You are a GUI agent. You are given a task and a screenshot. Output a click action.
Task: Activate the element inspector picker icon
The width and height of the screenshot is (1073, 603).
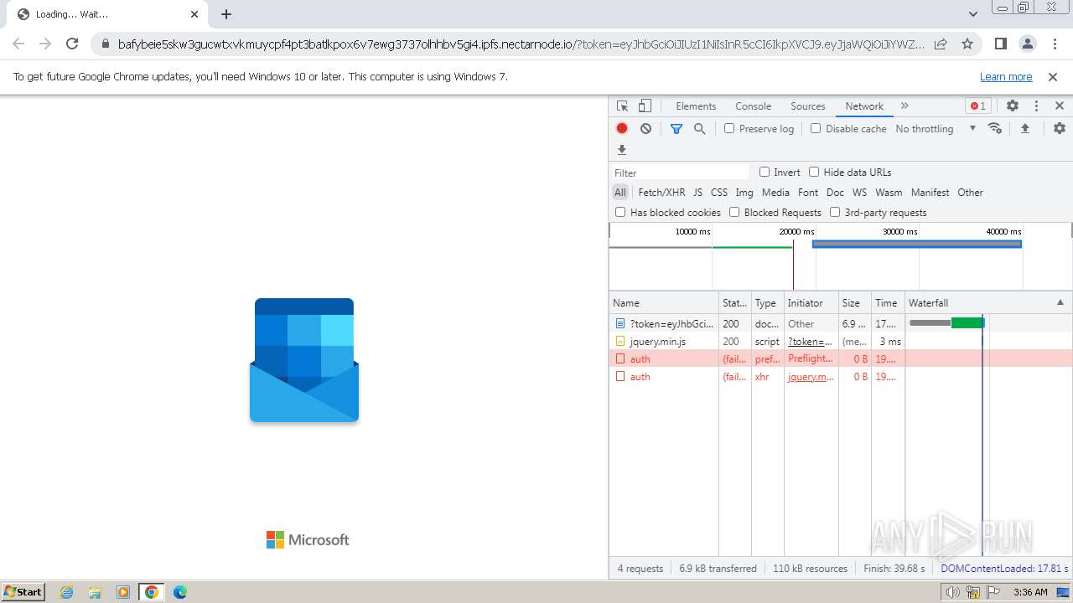pos(622,106)
